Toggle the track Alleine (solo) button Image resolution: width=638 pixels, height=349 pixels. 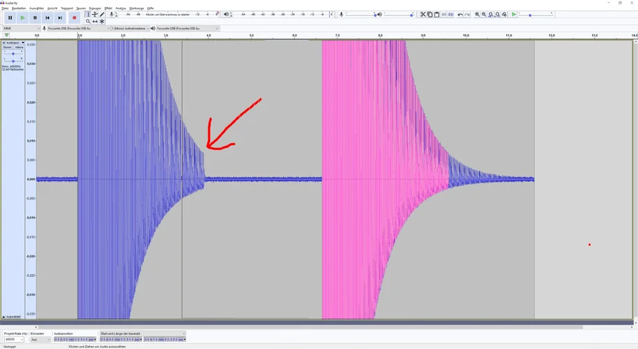click(19, 47)
